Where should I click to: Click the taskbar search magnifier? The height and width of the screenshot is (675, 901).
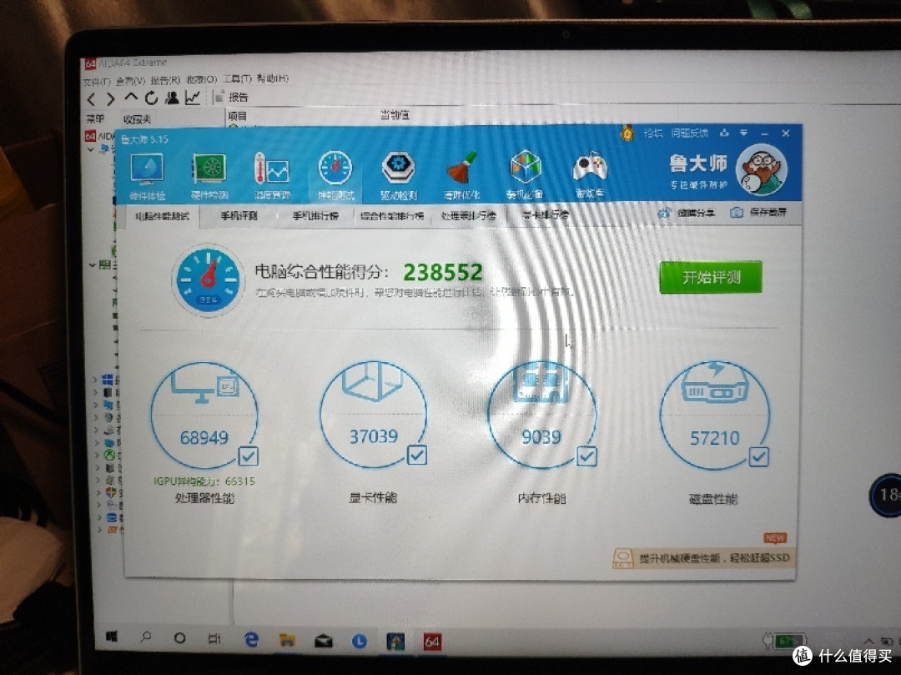click(x=146, y=637)
